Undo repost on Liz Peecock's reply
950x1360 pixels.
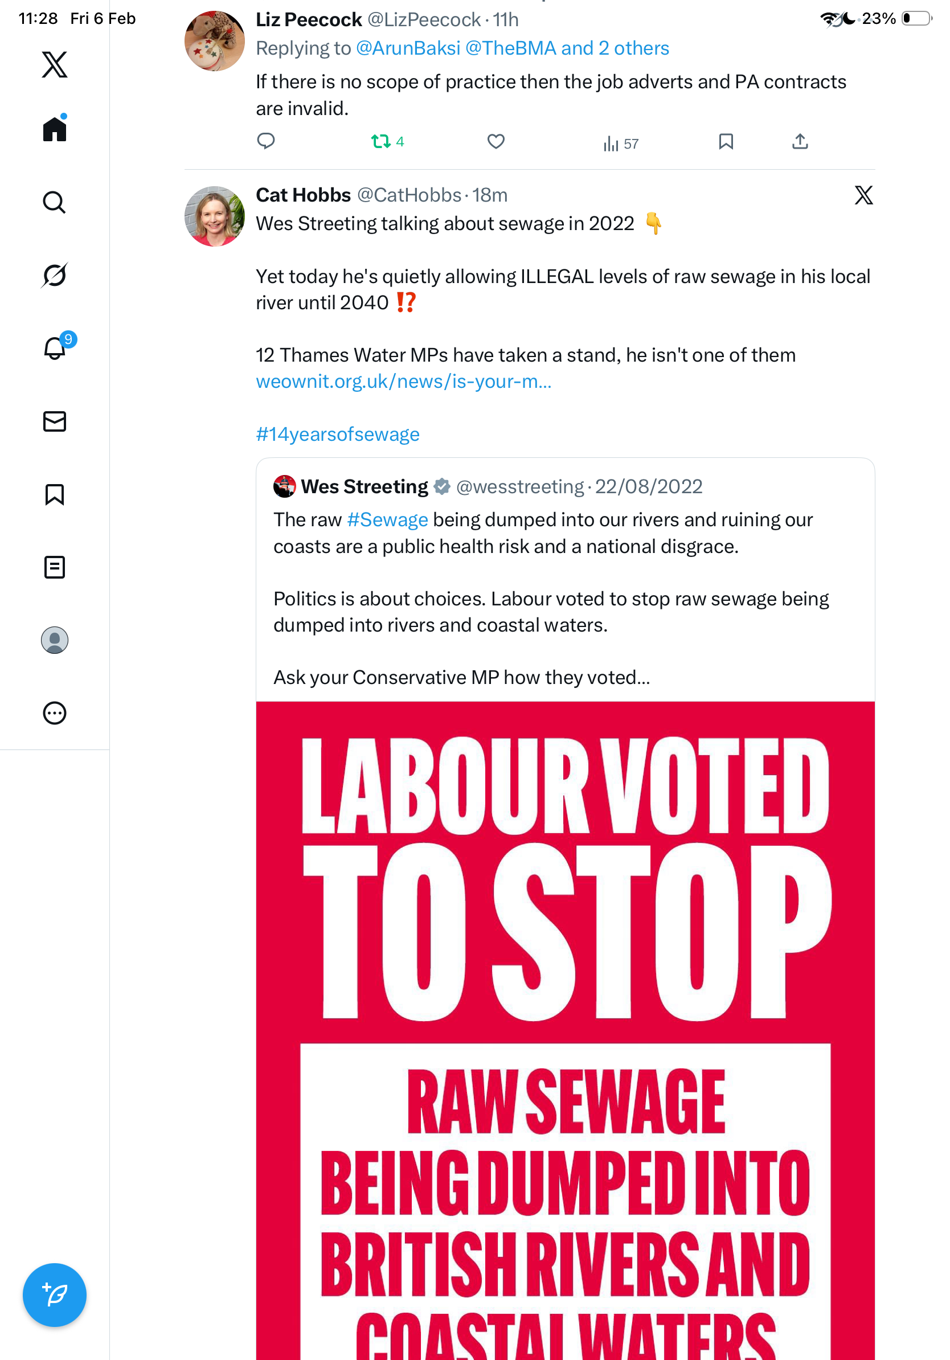pyautogui.click(x=381, y=142)
